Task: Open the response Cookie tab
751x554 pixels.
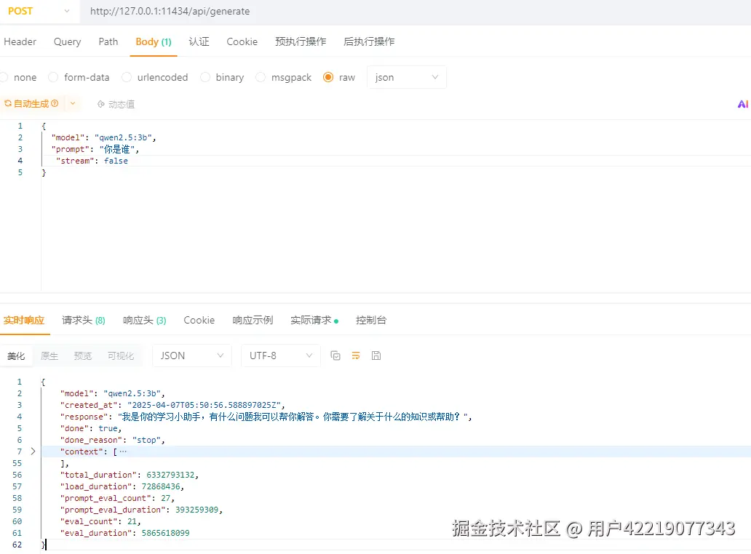Action: 199,320
